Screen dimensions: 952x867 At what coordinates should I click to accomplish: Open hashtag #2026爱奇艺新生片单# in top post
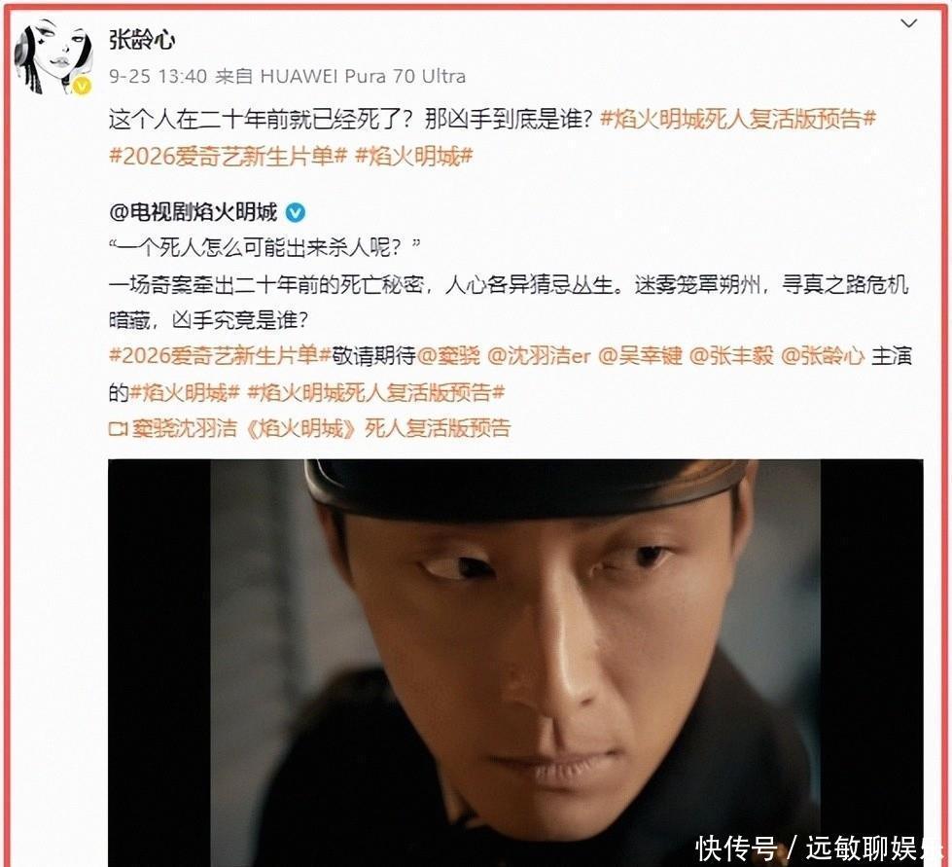228,157
